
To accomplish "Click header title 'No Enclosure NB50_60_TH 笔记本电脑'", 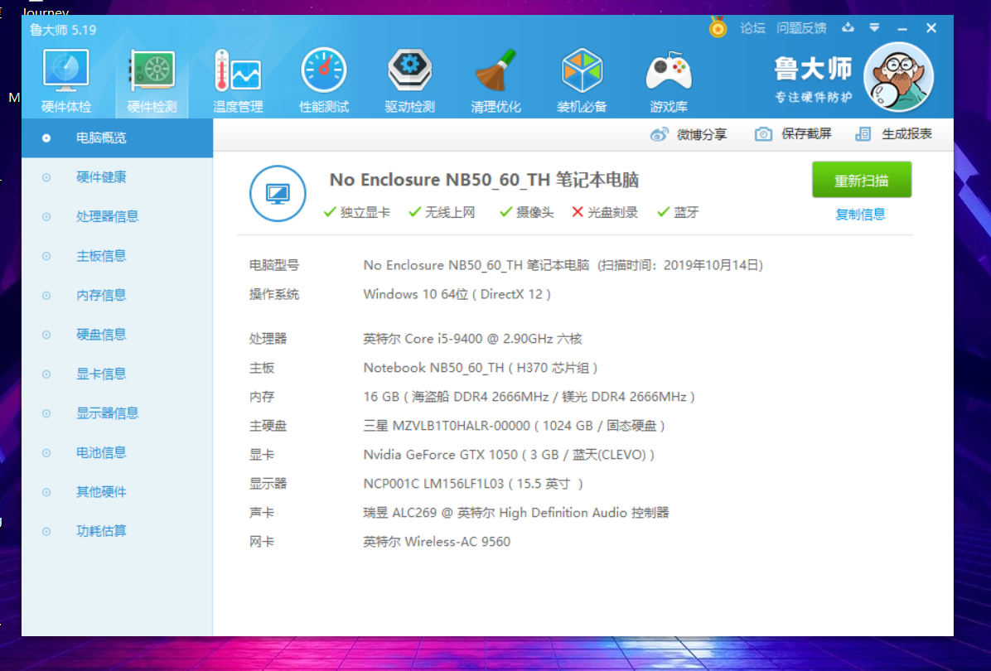I will click(x=484, y=180).
